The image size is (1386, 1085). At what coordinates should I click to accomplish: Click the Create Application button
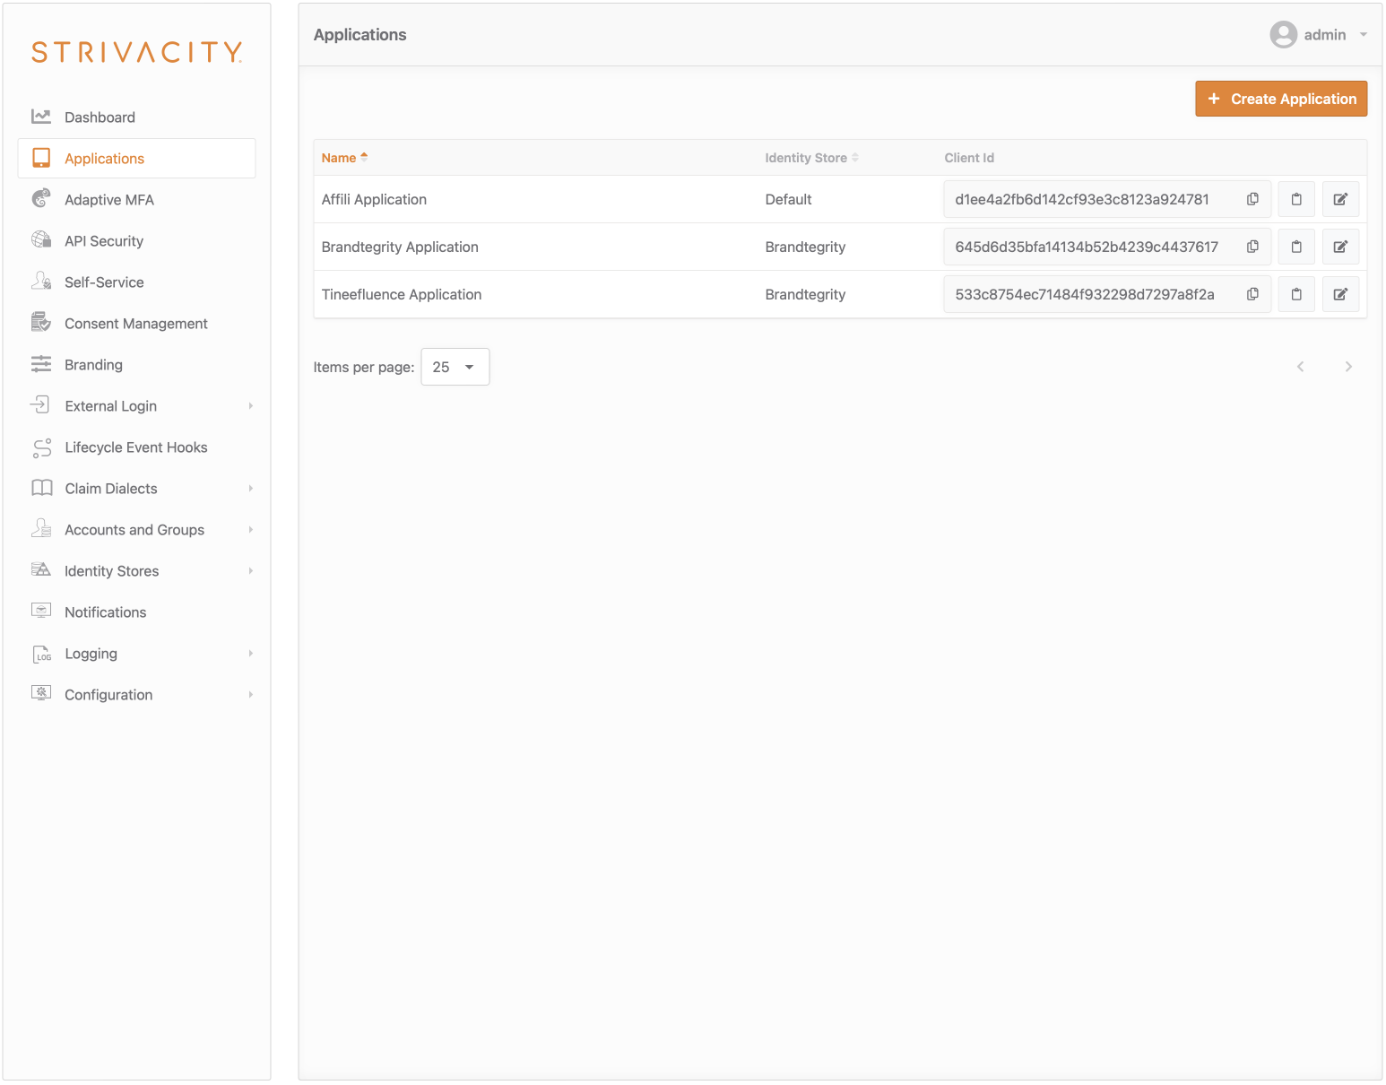[1281, 99]
